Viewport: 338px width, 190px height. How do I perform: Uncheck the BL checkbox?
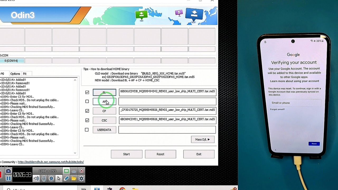[x=87, y=92]
